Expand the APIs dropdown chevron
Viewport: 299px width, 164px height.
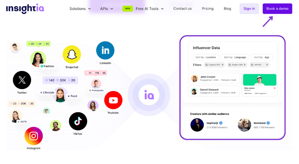point(112,9)
